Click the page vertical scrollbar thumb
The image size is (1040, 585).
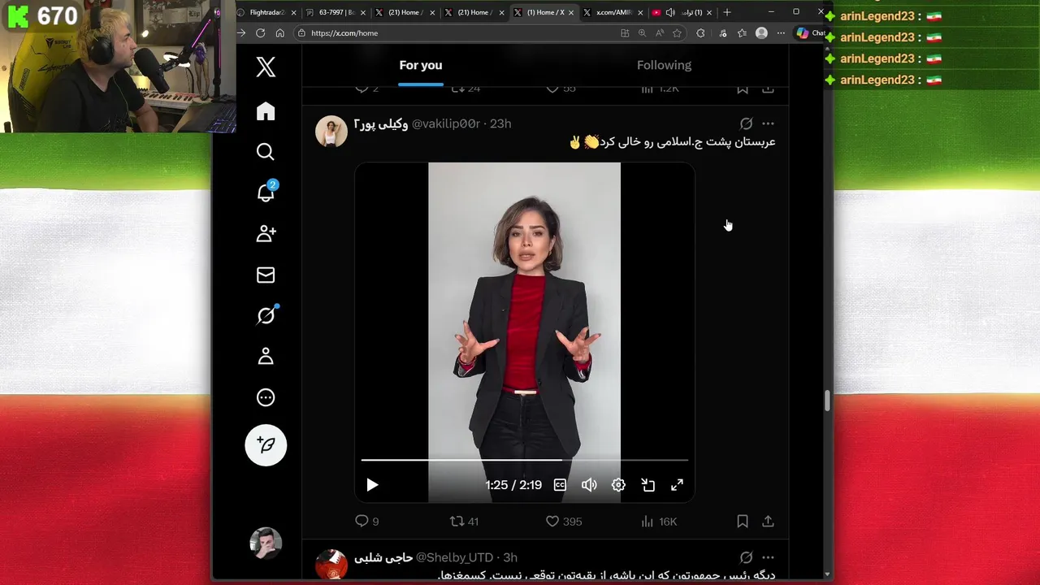coord(827,401)
